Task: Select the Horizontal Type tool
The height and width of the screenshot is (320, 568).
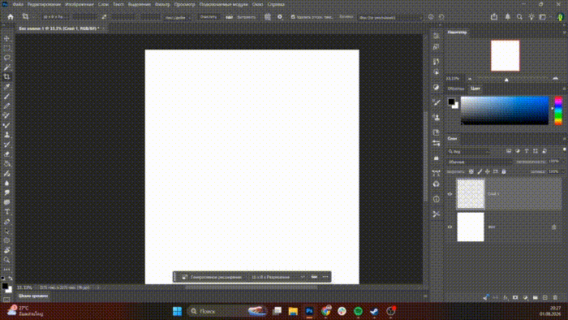Action: click(x=6, y=212)
